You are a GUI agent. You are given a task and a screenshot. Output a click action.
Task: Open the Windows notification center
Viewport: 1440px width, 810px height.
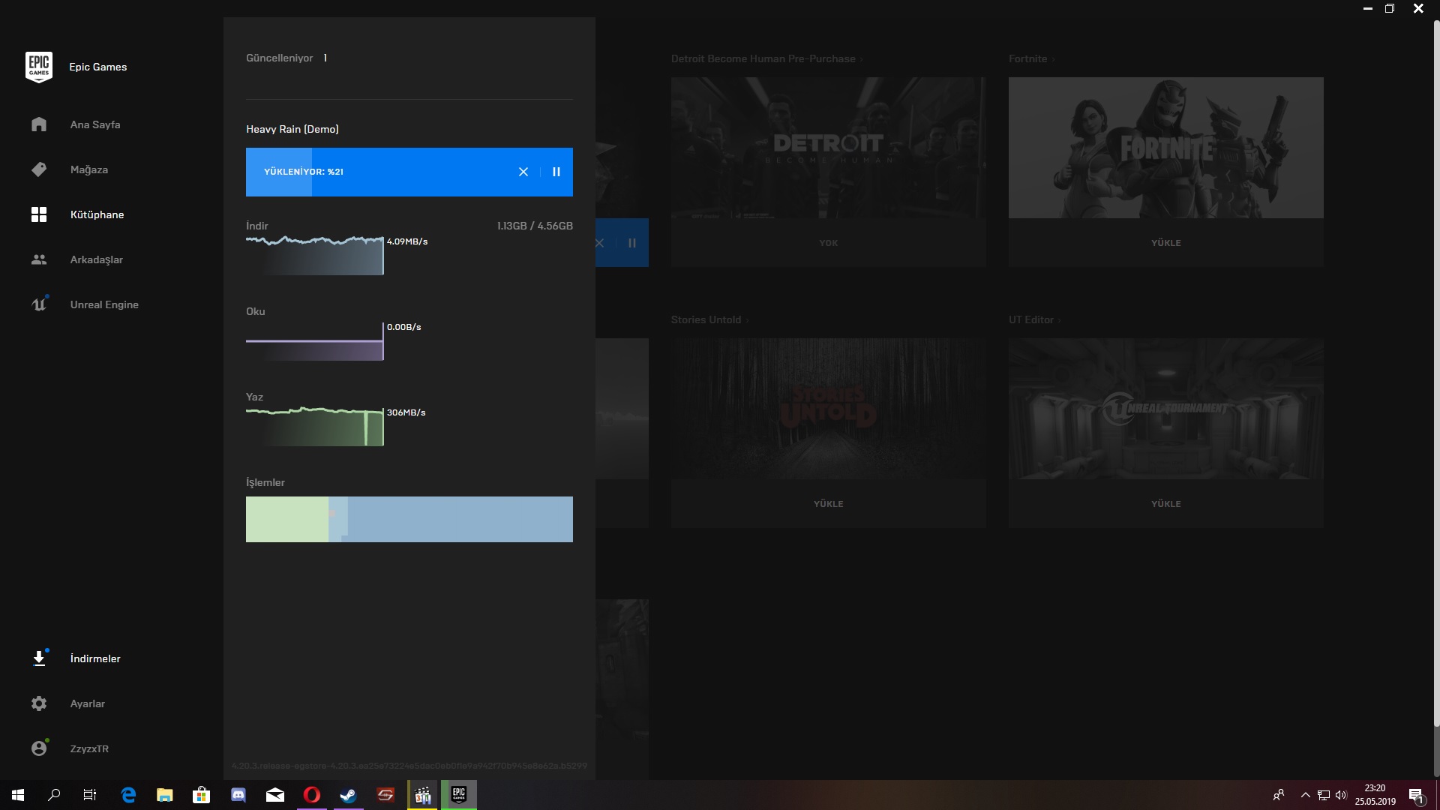pos(1416,795)
